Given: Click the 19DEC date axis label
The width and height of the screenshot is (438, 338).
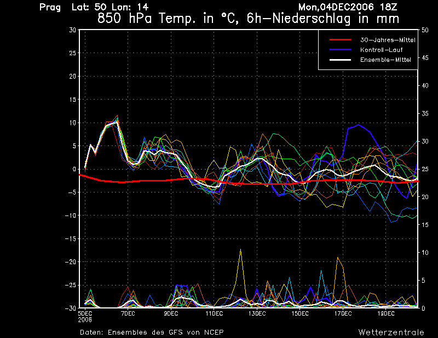Looking at the screenshot, I should click(x=386, y=314).
